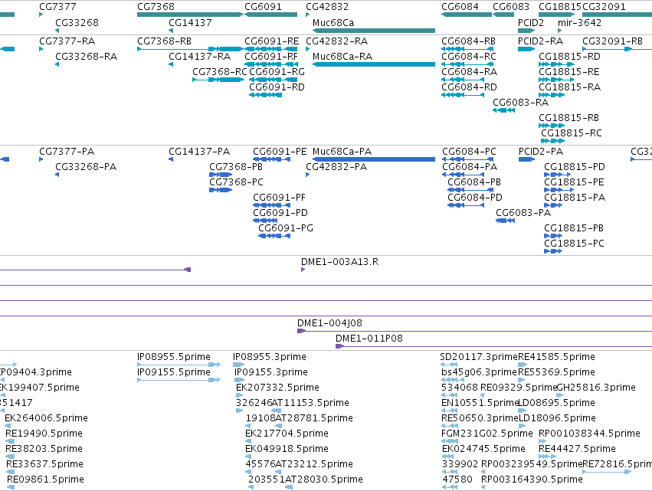
Task: Click the DME1-011P08 clone line
Action: 493,346
